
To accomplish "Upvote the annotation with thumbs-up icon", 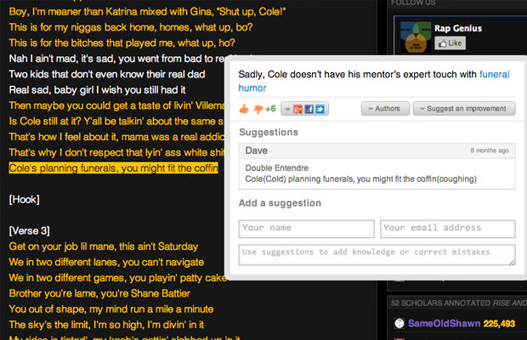I will [x=244, y=109].
